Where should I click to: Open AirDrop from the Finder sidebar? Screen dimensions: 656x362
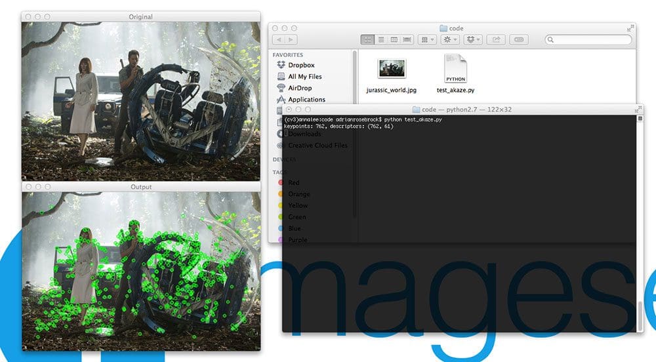point(295,88)
